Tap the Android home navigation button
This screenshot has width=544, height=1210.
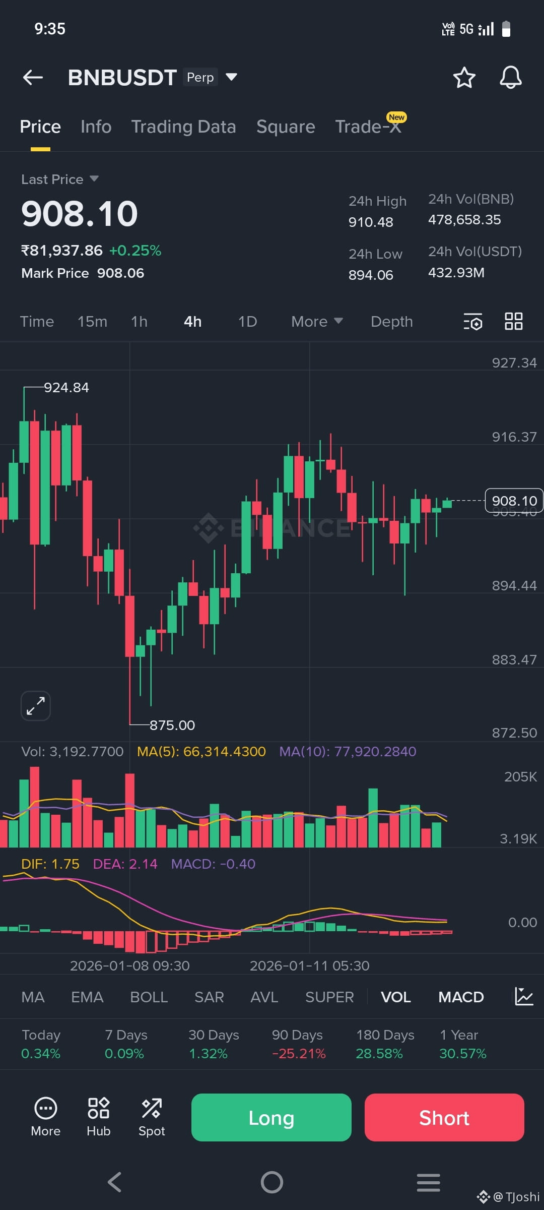point(272,1182)
